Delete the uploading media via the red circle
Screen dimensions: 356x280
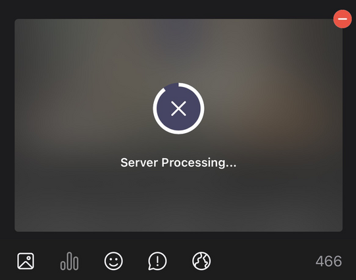[342, 19]
